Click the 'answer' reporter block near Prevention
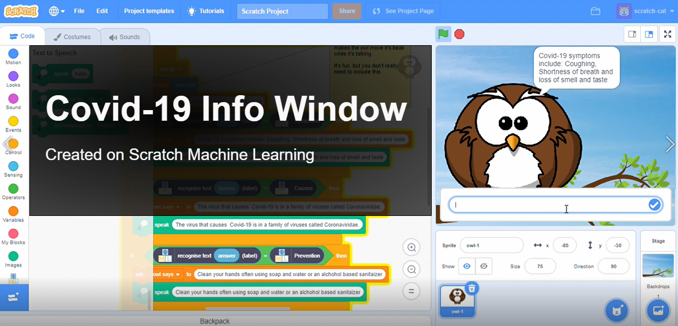678x326 pixels. [x=227, y=256]
